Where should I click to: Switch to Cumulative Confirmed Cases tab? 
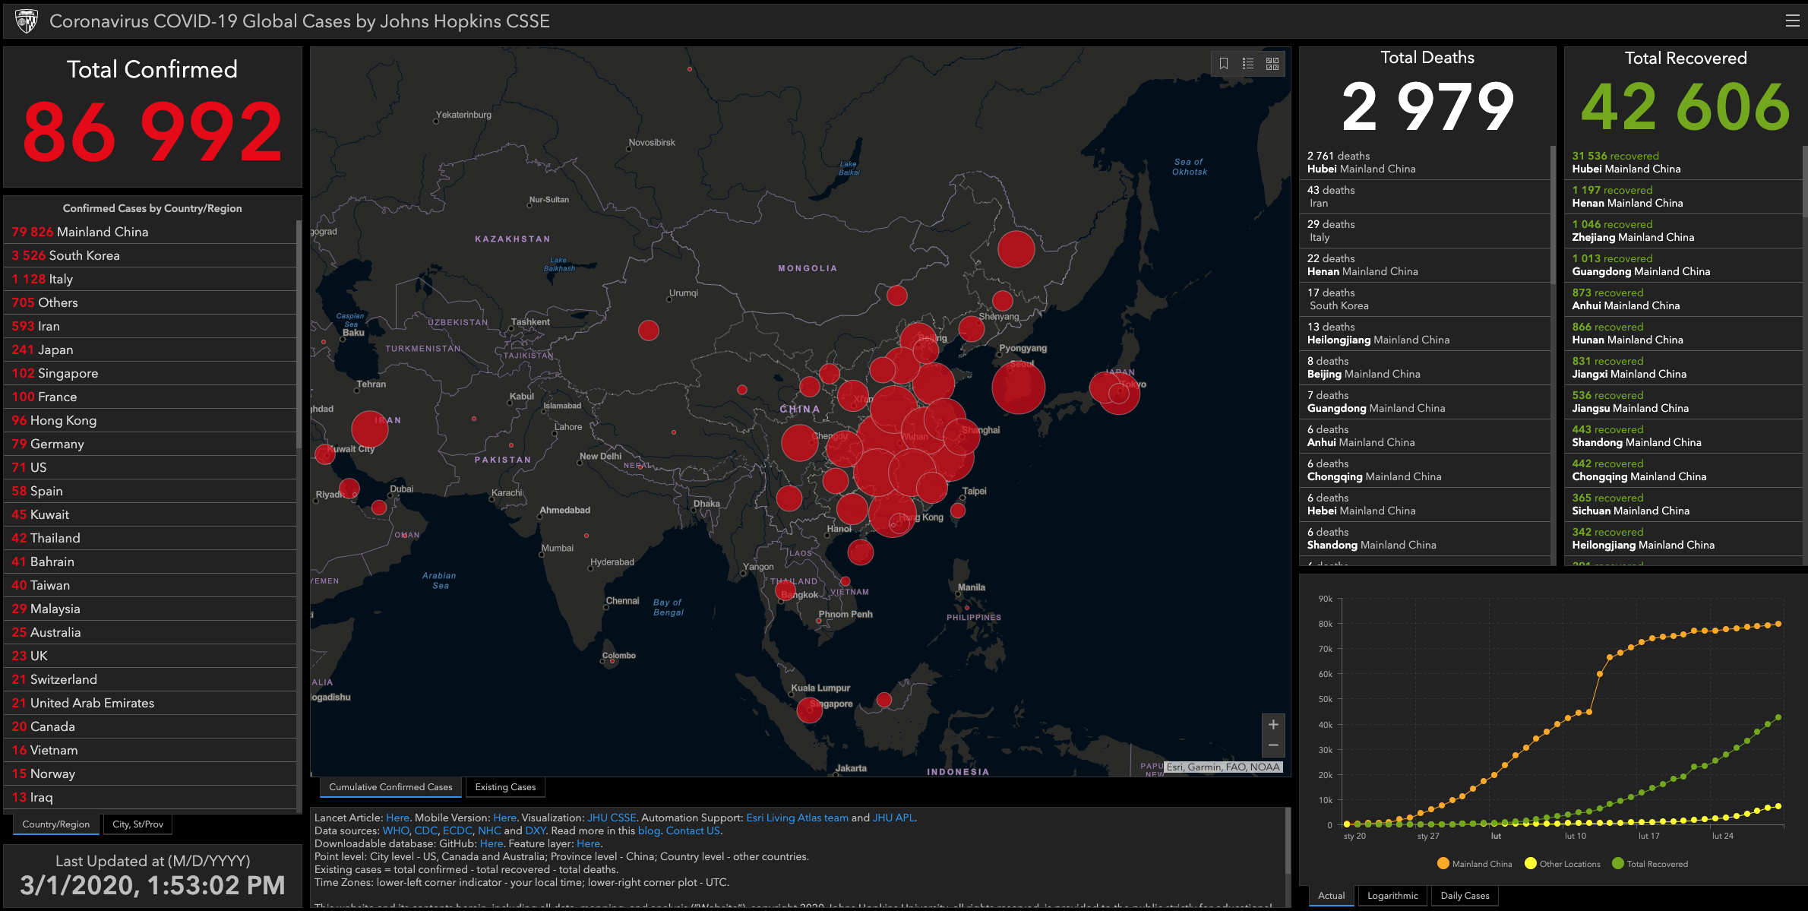click(390, 787)
